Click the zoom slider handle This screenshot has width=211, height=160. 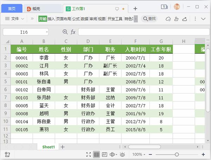pyautogui.click(x=177, y=154)
